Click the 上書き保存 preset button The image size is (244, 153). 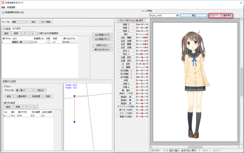21,96
